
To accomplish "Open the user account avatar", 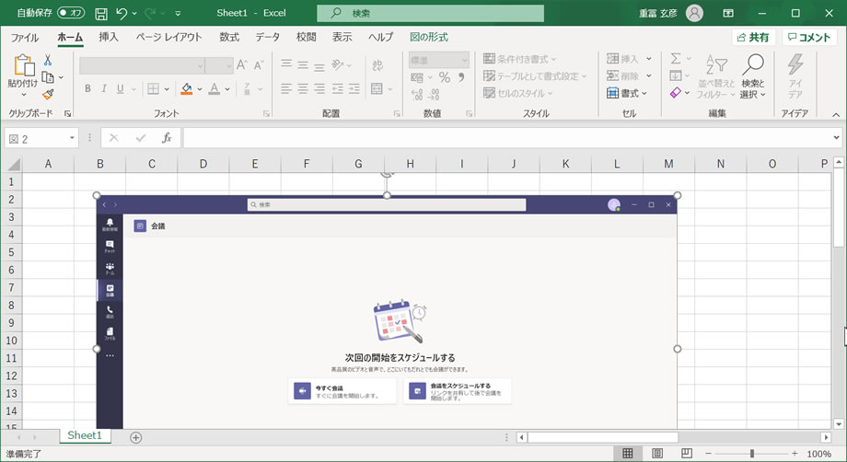I will tap(694, 13).
